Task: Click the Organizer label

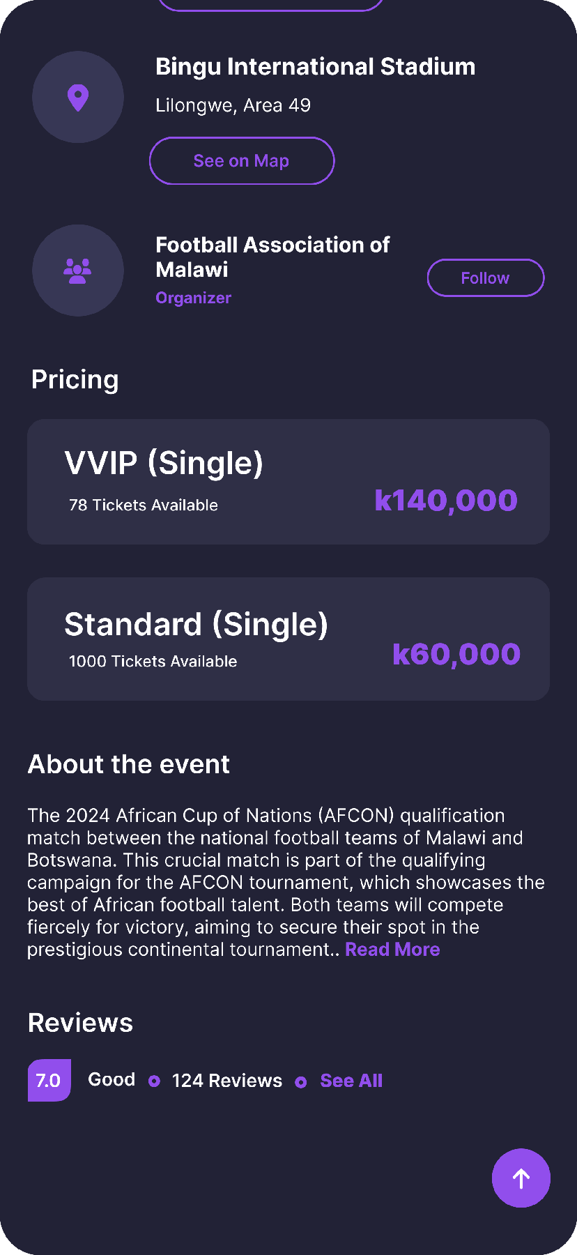Action: (193, 298)
